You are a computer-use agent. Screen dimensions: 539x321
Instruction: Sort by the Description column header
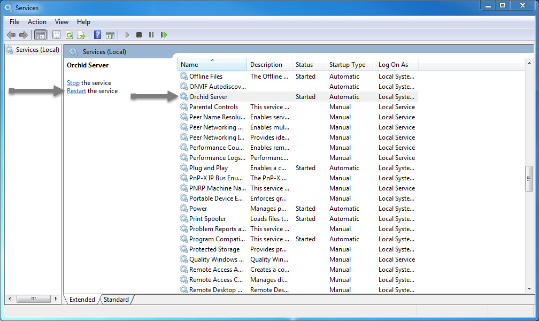[x=269, y=65]
